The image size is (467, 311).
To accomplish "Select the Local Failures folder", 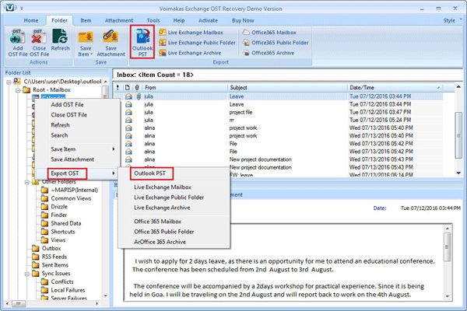I will coord(68,290).
